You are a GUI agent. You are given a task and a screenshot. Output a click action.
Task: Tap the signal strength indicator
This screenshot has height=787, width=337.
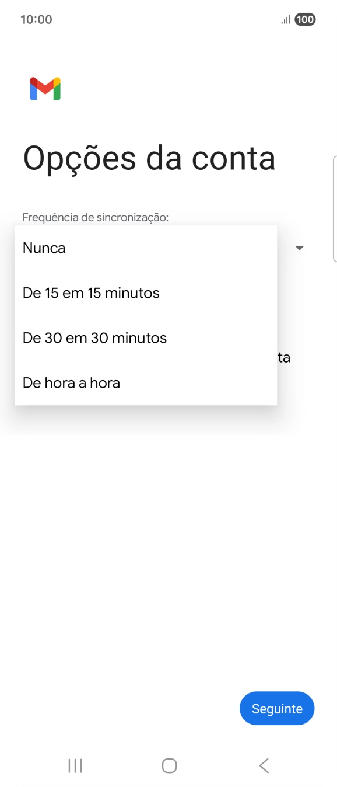click(285, 19)
